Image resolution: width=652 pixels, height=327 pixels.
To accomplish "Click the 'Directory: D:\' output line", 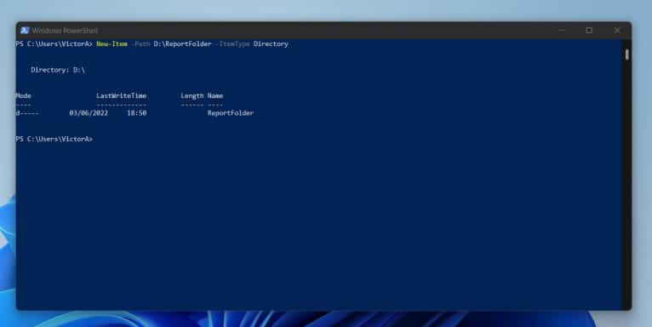I will tap(58, 70).
